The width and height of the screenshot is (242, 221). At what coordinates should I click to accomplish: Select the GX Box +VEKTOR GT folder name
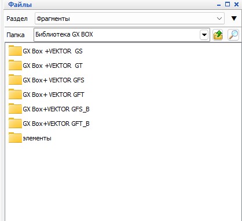coord(53,66)
